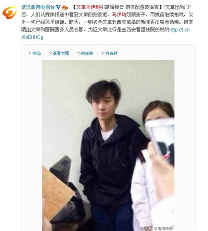Click the /8sEHHCg link continuation on the last line

32,37
